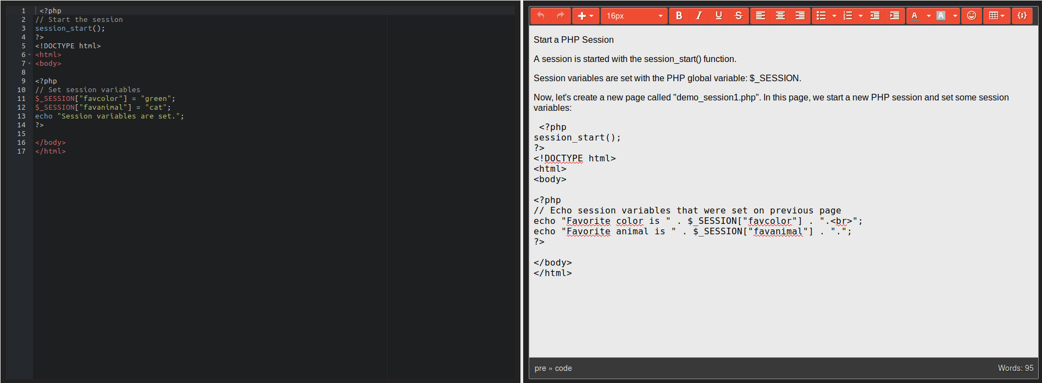Click the '// Echo session variables' comment
The width and height of the screenshot is (1042, 383).
point(687,211)
